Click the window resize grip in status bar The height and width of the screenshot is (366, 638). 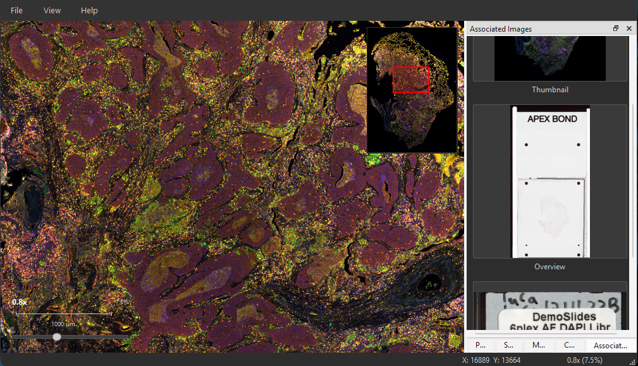coord(632,361)
